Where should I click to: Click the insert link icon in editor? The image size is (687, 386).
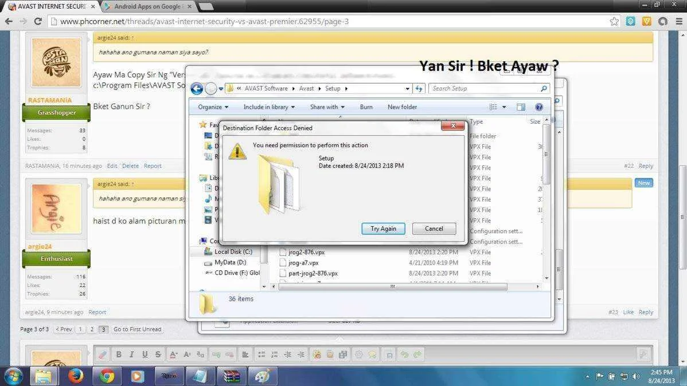[216, 355]
